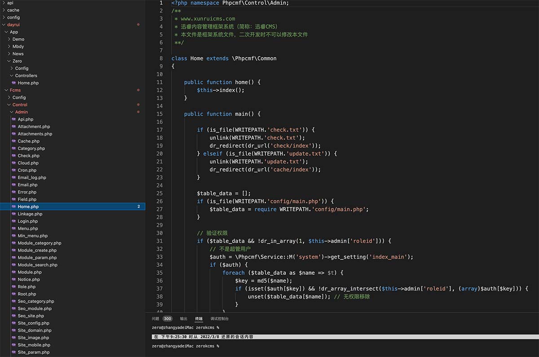
Task: Expand the cache folder chevron
Action: coord(4,10)
